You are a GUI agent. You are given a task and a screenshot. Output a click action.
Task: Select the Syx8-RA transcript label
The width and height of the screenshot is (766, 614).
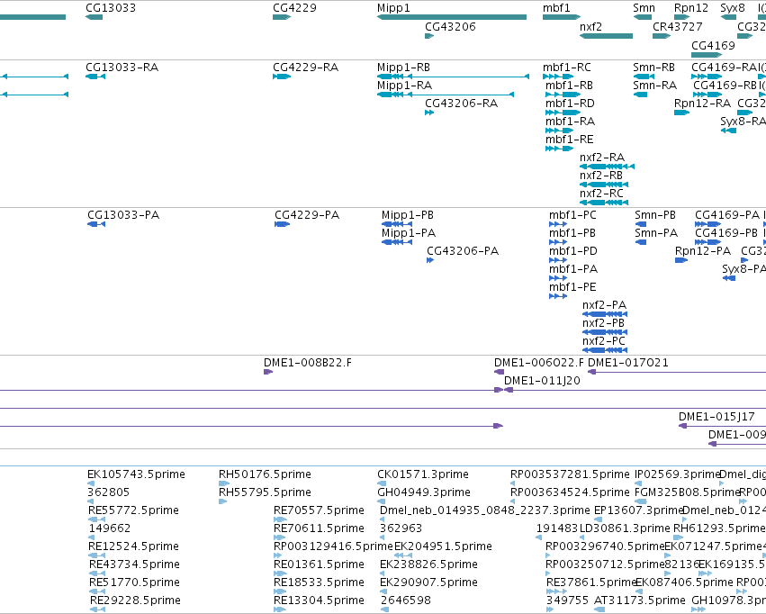pyautogui.click(x=743, y=122)
